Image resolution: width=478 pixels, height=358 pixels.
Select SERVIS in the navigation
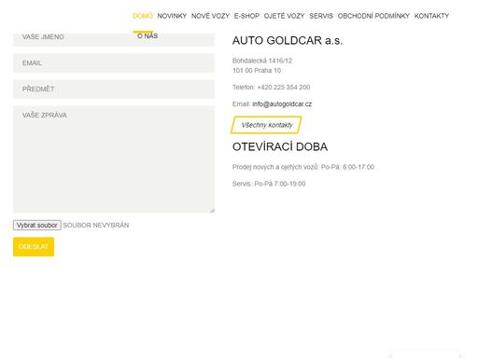(x=321, y=16)
